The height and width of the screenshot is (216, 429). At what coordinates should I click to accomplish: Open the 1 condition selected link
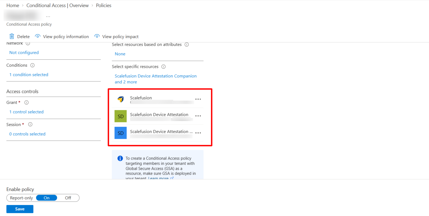29,75
